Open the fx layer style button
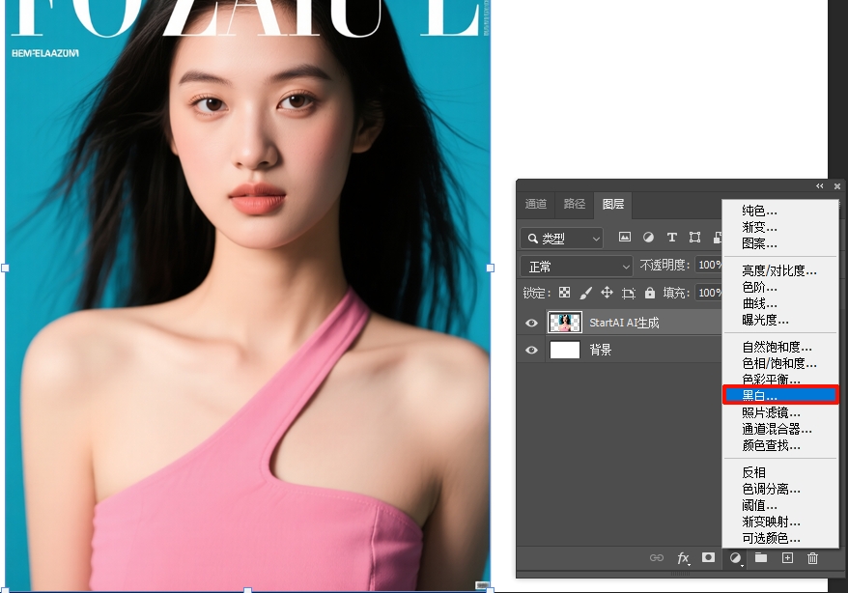The width and height of the screenshot is (848, 593). [x=684, y=558]
